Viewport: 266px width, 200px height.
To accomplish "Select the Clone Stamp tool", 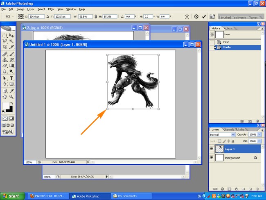I will click(5, 60).
